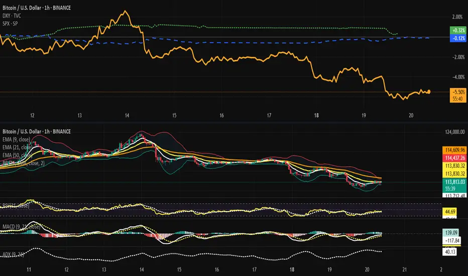Click the green +0.32% DXY price label
Image resolution: width=468 pixels, height=276 pixels.
[458, 31]
